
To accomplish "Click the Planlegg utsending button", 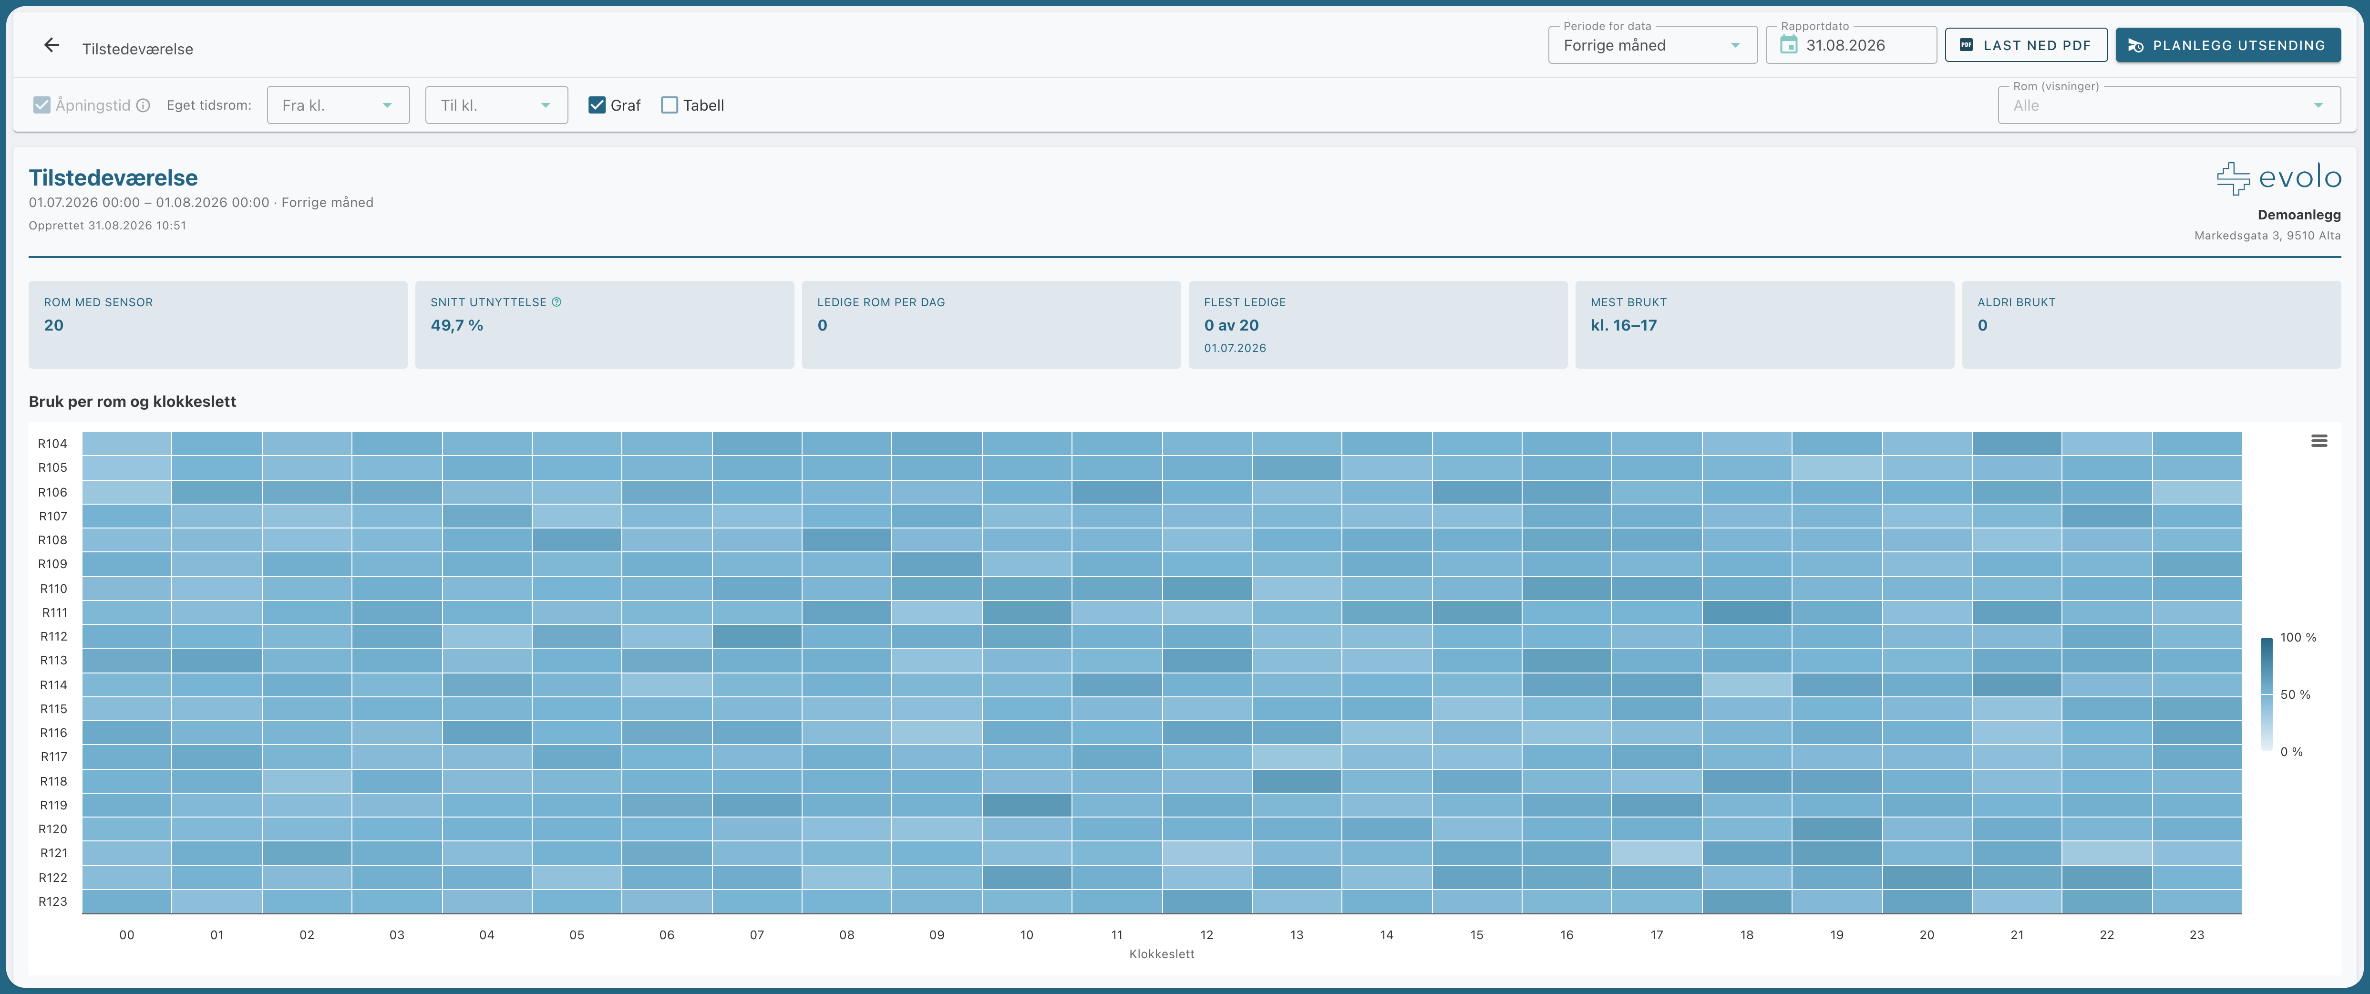I will 2228,45.
